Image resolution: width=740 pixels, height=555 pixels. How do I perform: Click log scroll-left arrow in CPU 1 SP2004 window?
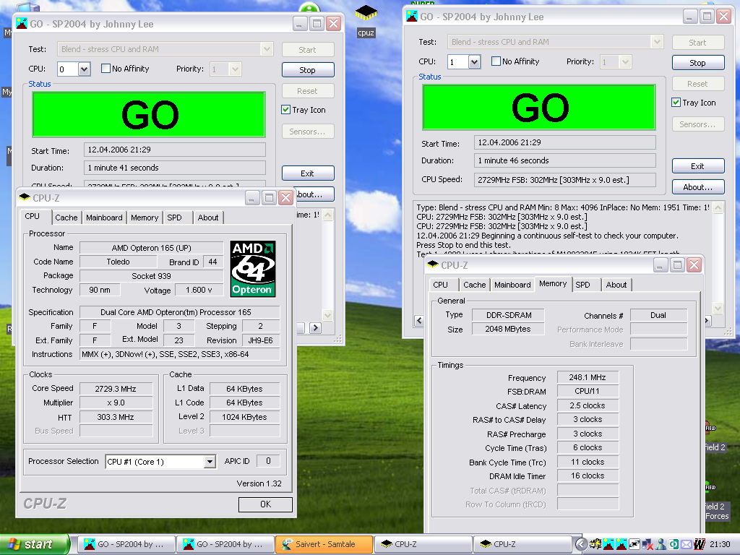419,320
